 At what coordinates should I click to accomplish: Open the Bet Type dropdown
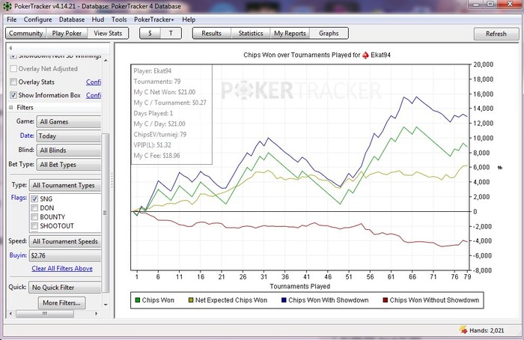pos(69,165)
